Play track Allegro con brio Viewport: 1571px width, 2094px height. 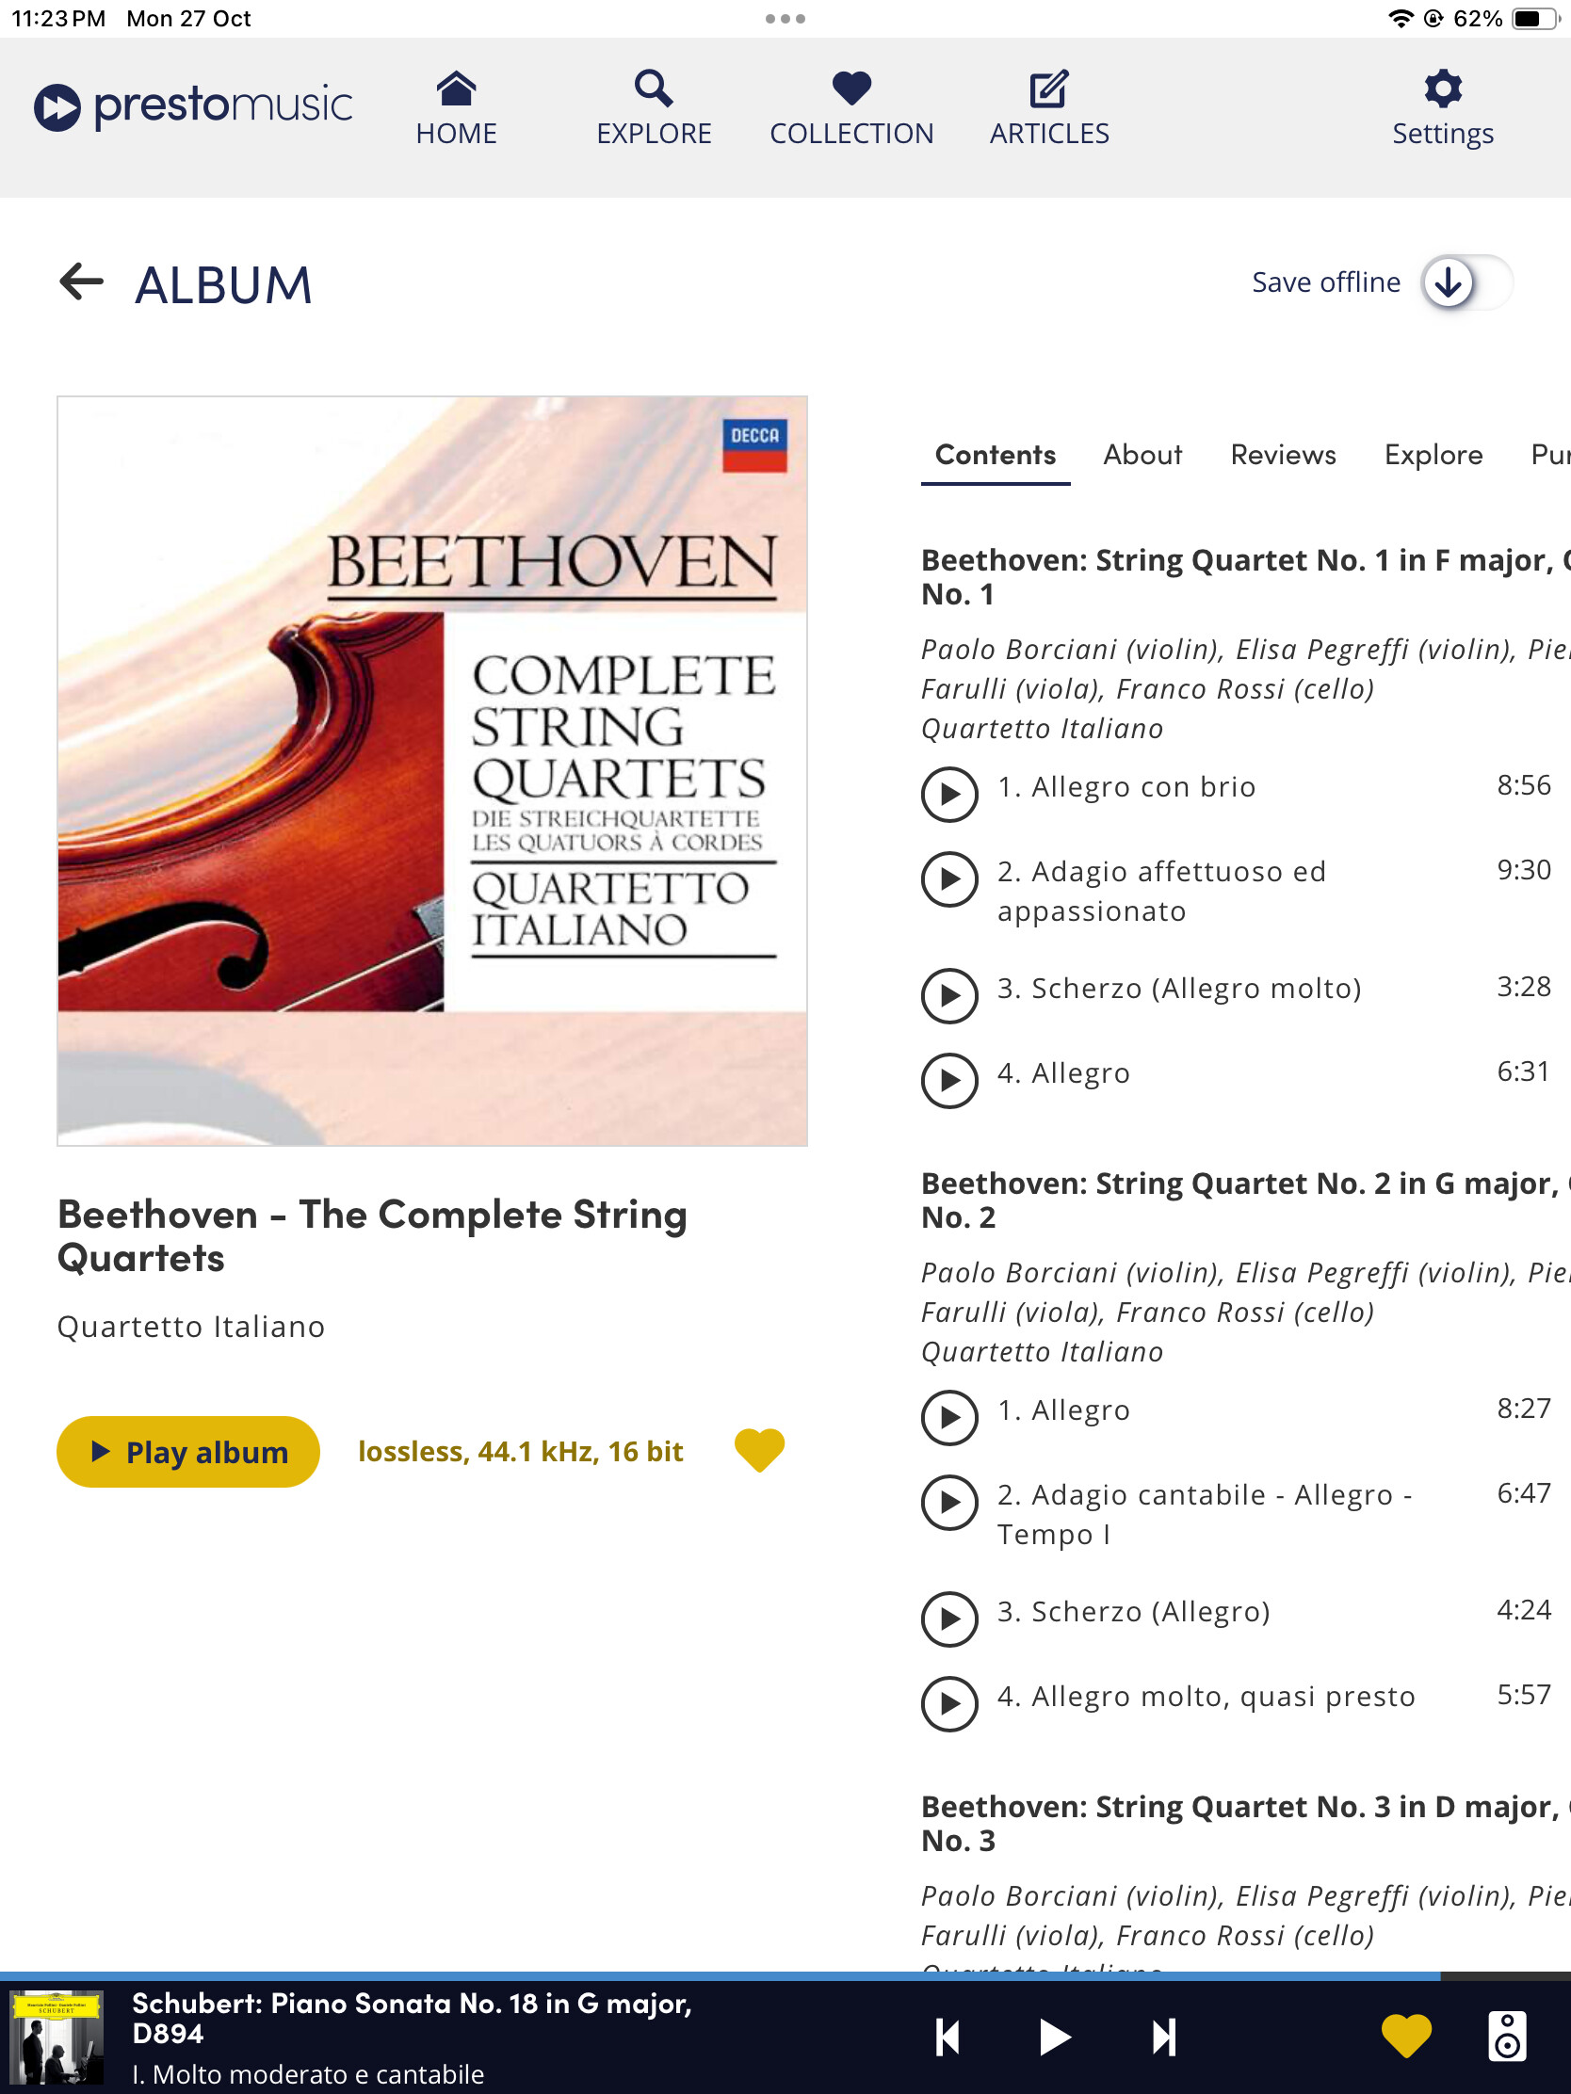[948, 794]
